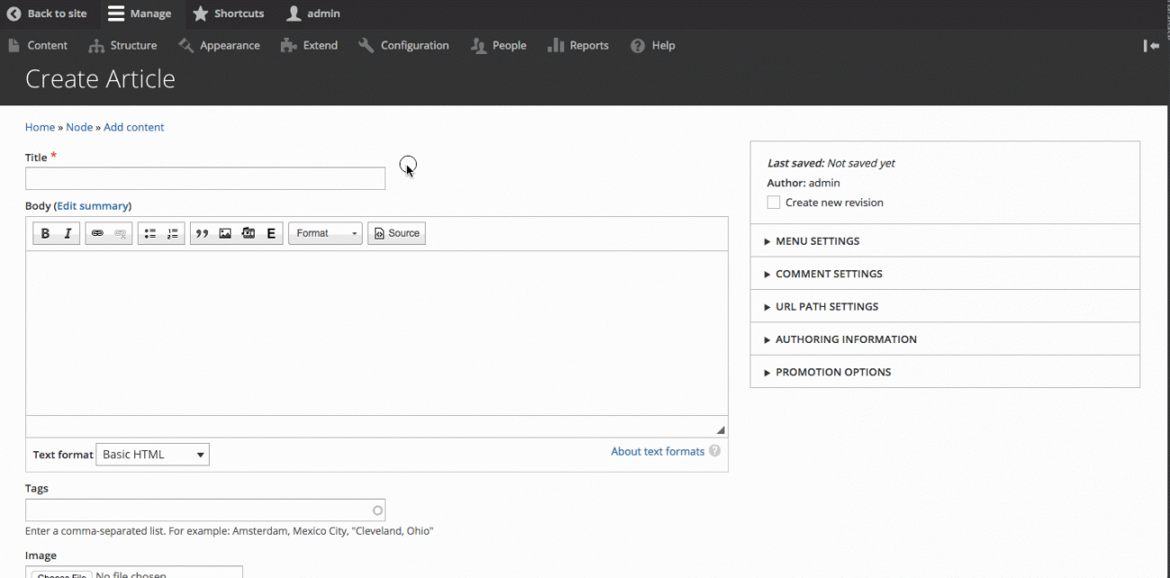This screenshot has height=578, width=1170.
Task: Open the Help admin menu
Action: point(653,45)
